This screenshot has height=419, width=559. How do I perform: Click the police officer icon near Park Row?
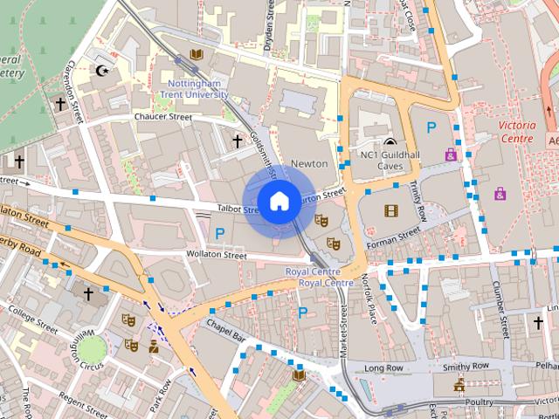[154, 347]
